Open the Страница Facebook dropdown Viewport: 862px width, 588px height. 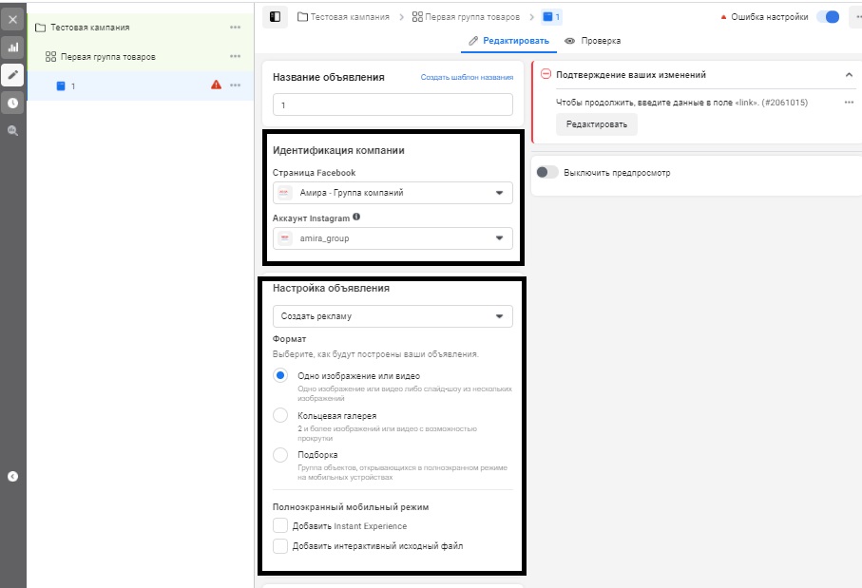click(x=393, y=193)
